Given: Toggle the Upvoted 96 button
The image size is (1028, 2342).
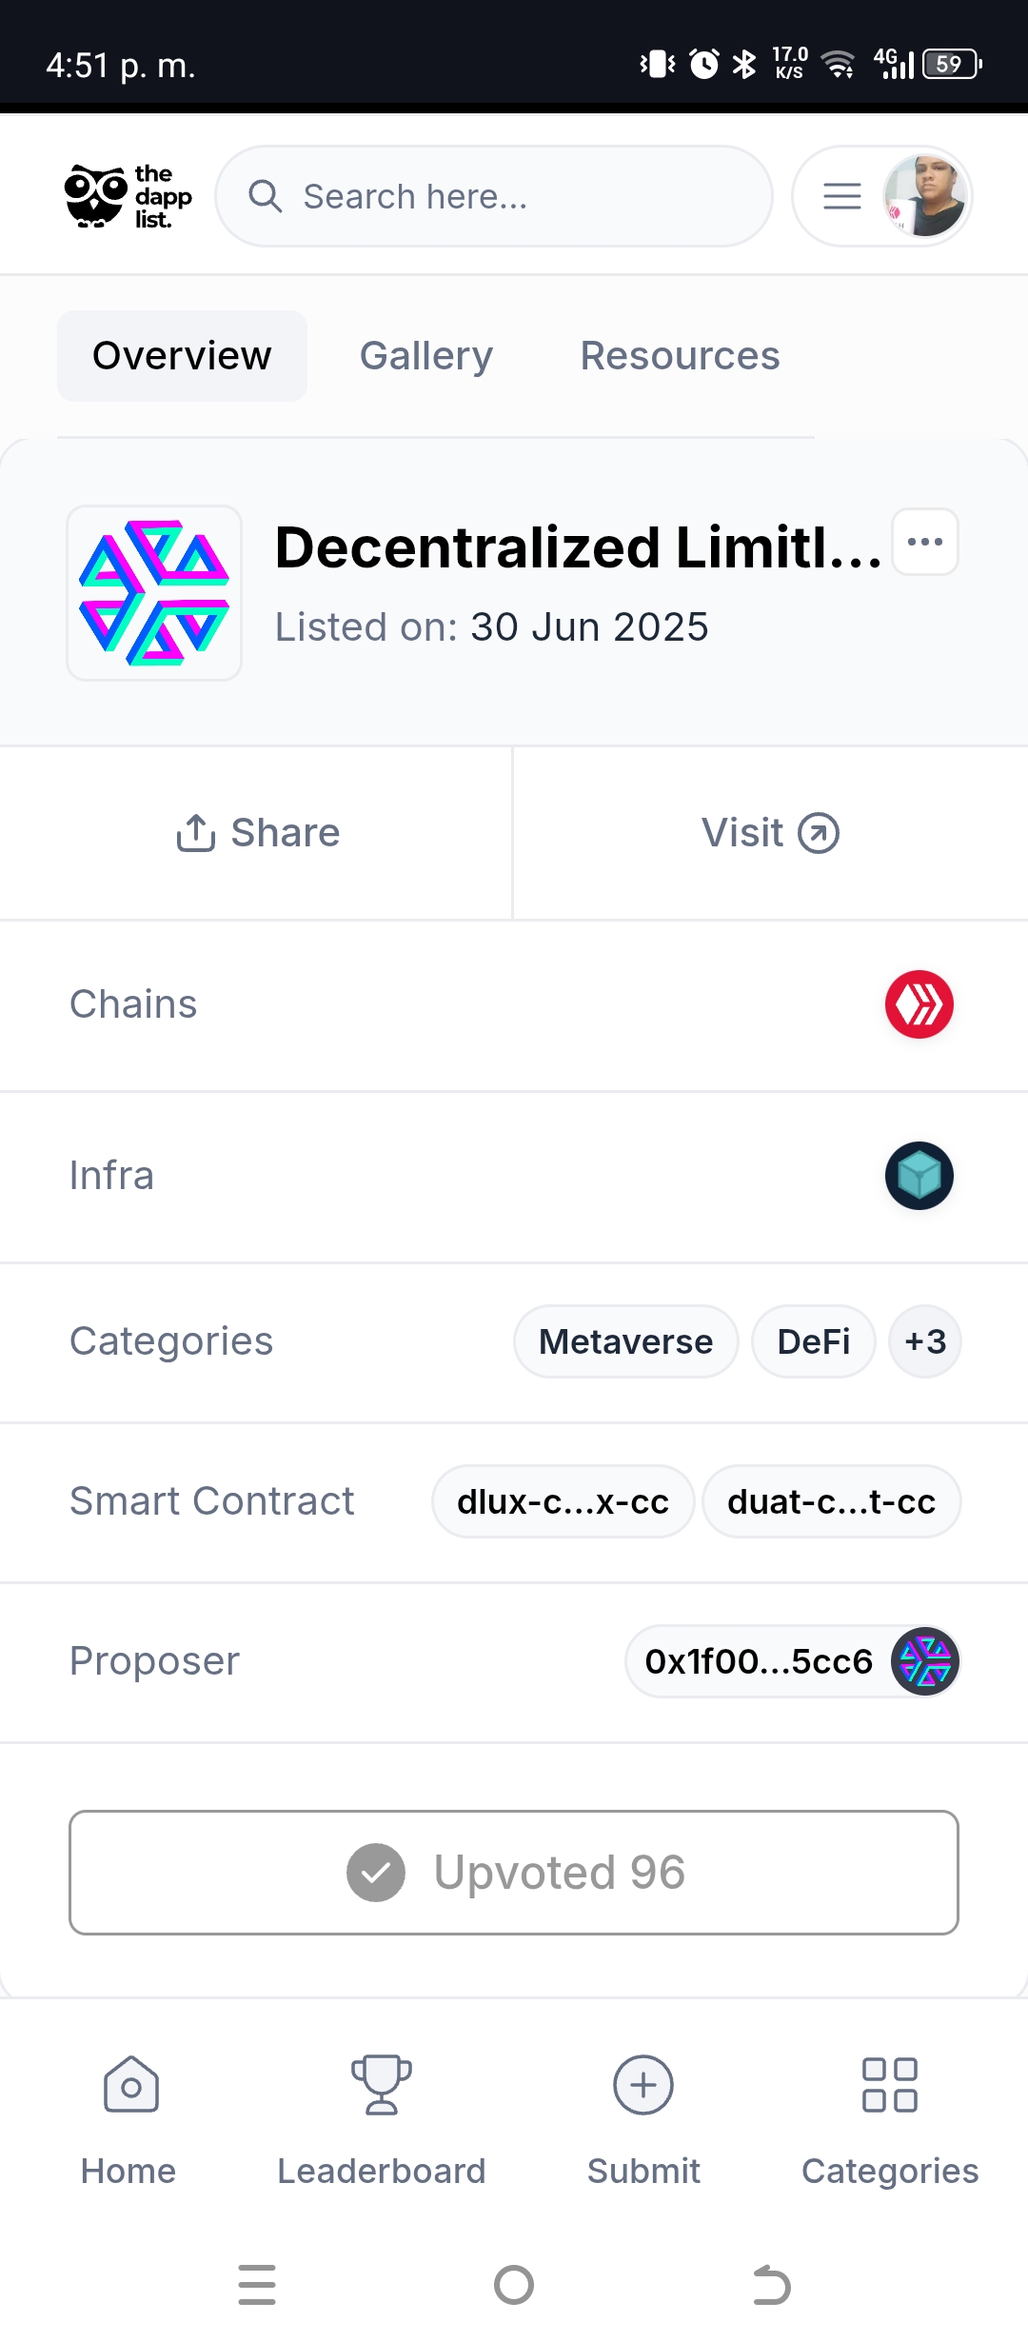Looking at the screenshot, I should [x=514, y=1873].
